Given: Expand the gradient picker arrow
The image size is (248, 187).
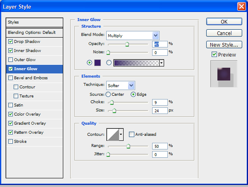Looking at the screenshot, I should [162, 63].
